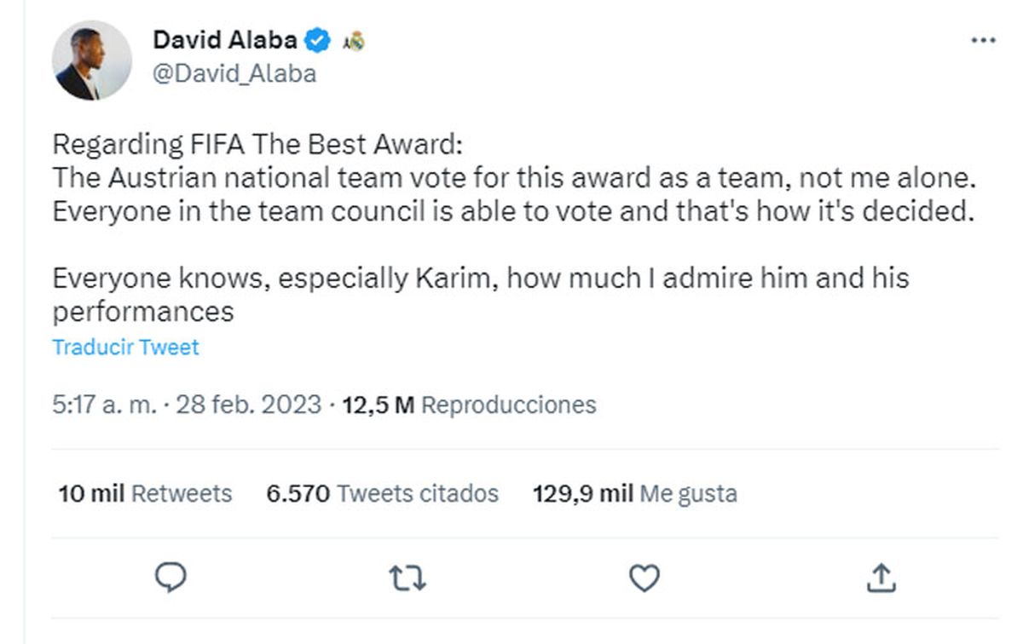Show the 10 mil Retweets list
The height and width of the screenshot is (644, 1023).
click(145, 493)
